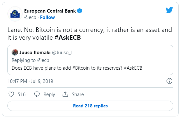Click the share upload arrow icon
Image resolution: width=181 pixels, height=119 pixels.
click(x=65, y=94)
